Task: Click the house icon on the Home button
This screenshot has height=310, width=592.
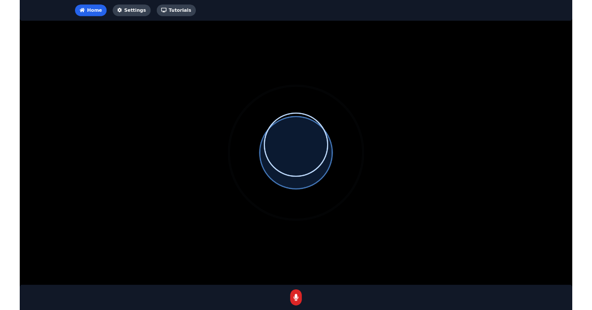Action: [82, 10]
